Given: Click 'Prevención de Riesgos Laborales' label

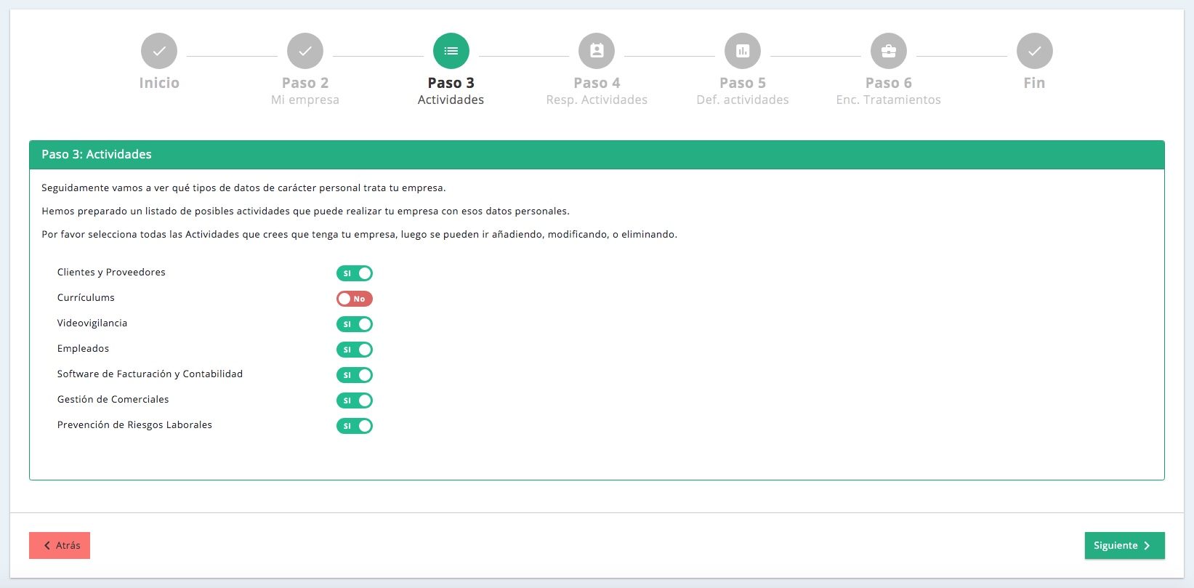Looking at the screenshot, I should [134, 425].
